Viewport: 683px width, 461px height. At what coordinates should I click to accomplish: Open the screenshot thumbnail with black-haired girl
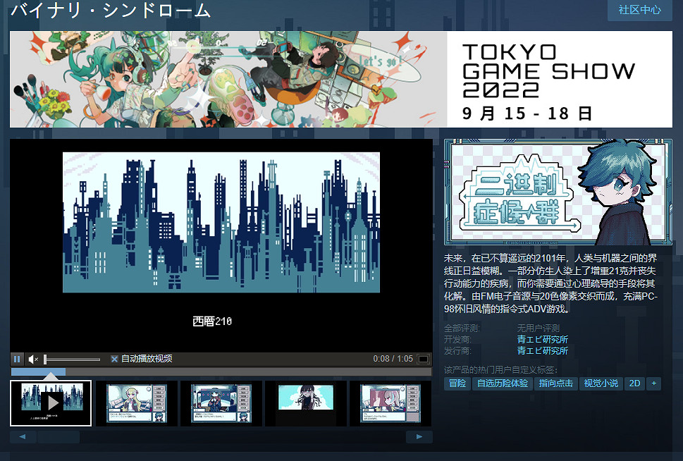click(x=305, y=403)
